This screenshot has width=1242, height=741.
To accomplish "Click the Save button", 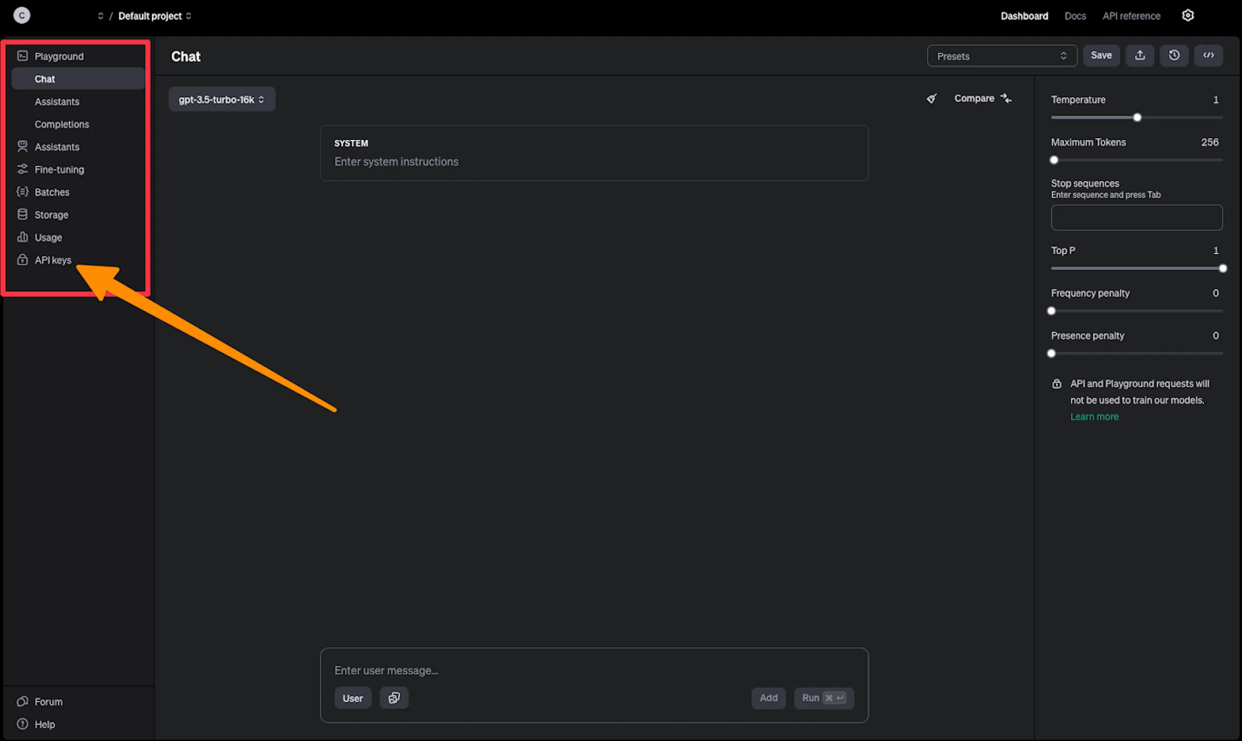I will tap(1101, 55).
